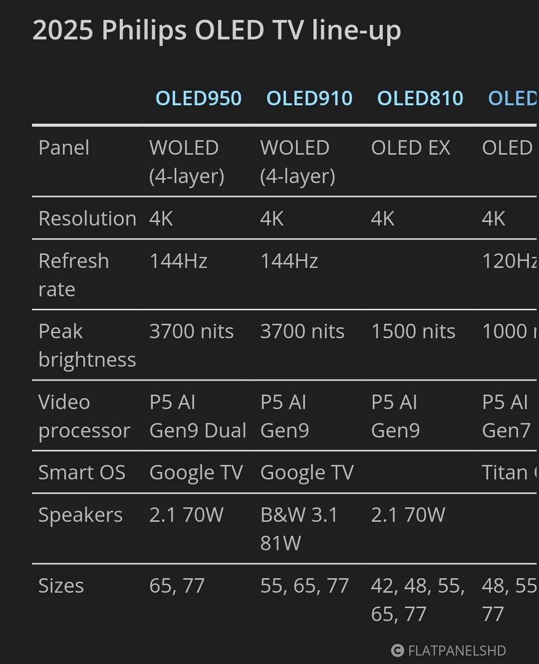Select the Peak brightness row label

coord(87,345)
